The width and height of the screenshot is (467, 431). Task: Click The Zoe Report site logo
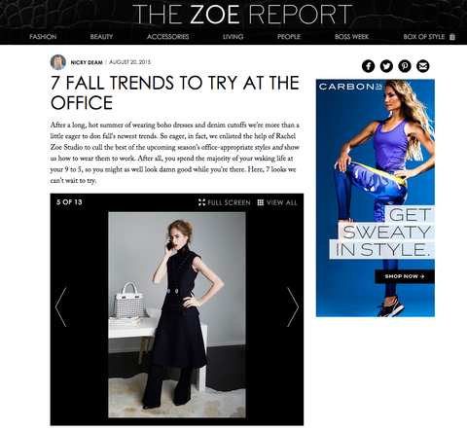[x=242, y=14]
